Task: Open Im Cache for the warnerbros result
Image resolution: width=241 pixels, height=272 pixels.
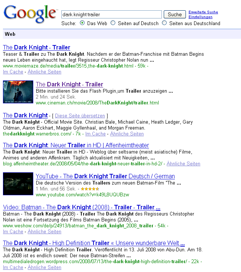Action: pos(95,134)
